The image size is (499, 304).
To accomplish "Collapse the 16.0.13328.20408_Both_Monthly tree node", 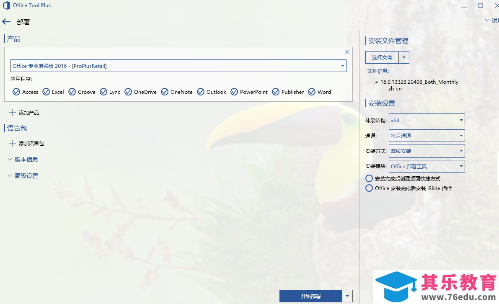I will pyautogui.click(x=376, y=82).
